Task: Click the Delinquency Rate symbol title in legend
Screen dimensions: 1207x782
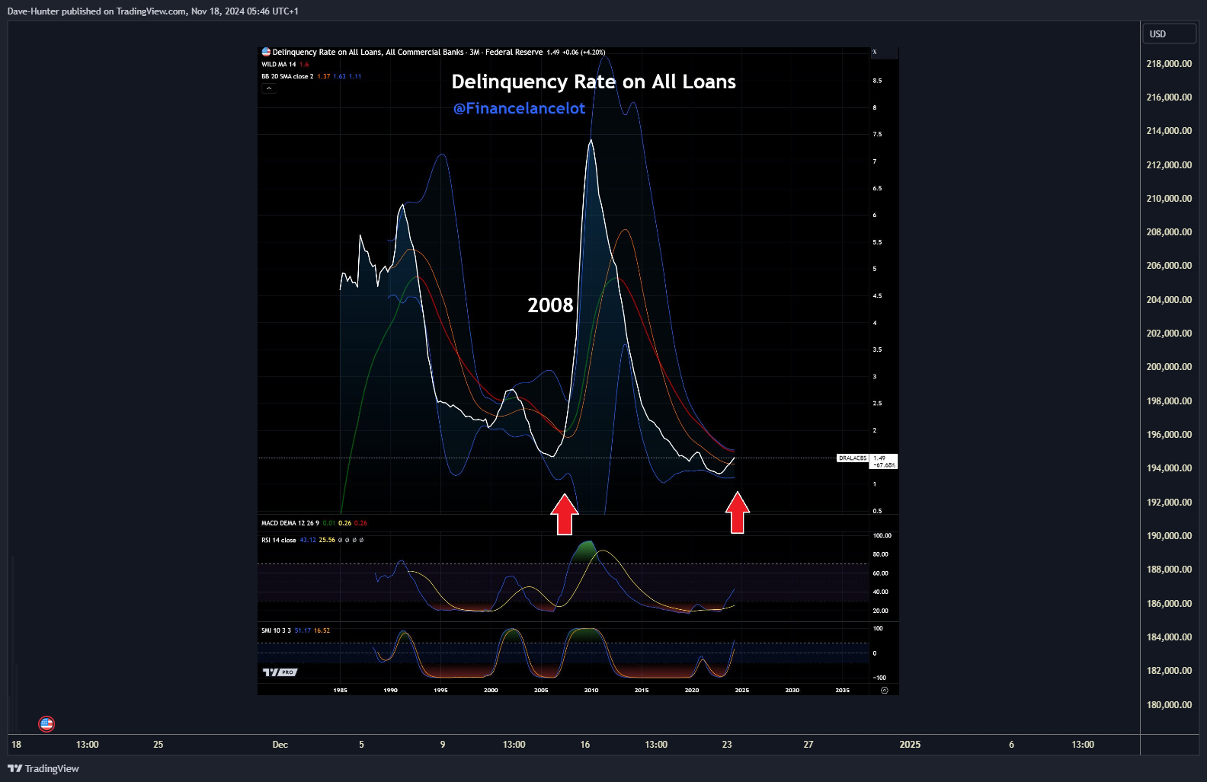Action: point(368,52)
